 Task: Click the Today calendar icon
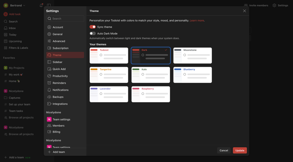coord(5,34)
